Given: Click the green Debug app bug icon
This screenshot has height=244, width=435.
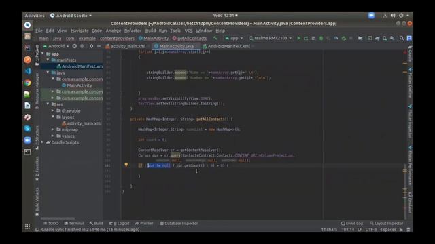Looking at the screenshot, I should 321,38.
